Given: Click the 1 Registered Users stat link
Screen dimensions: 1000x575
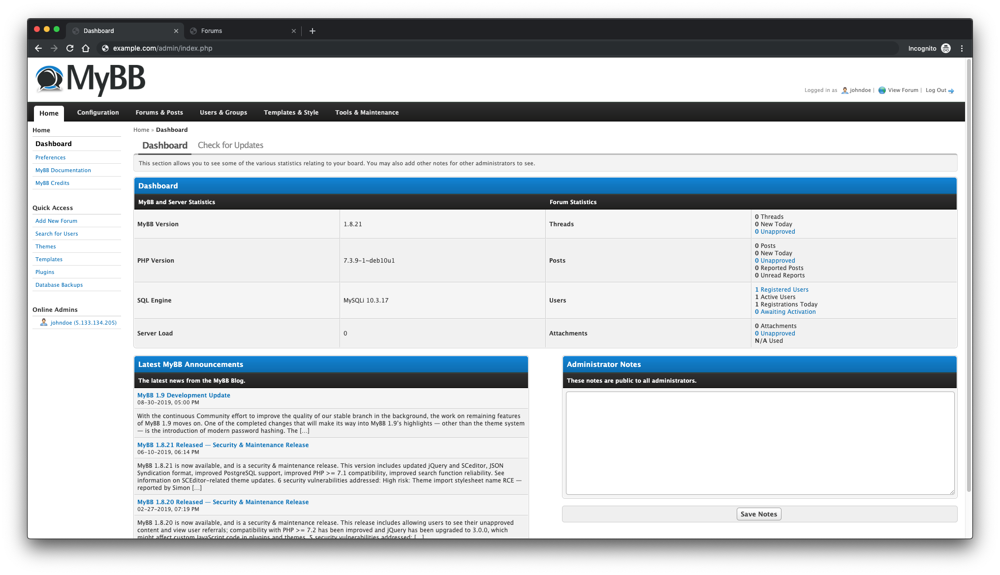Looking at the screenshot, I should click(780, 289).
